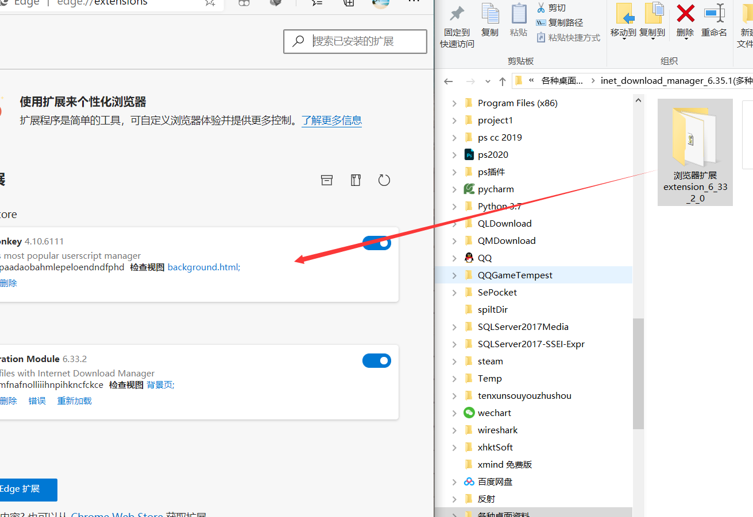Click the wechart green icon in tree
Screen dimensions: 753x517
point(469,413)
